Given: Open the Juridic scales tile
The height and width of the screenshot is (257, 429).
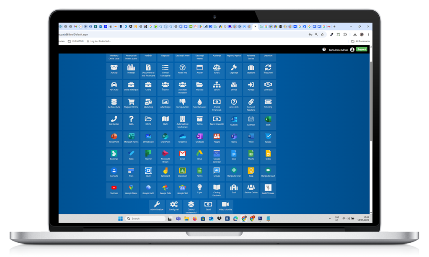Looking at the screenshot, I should pos(217,71).
